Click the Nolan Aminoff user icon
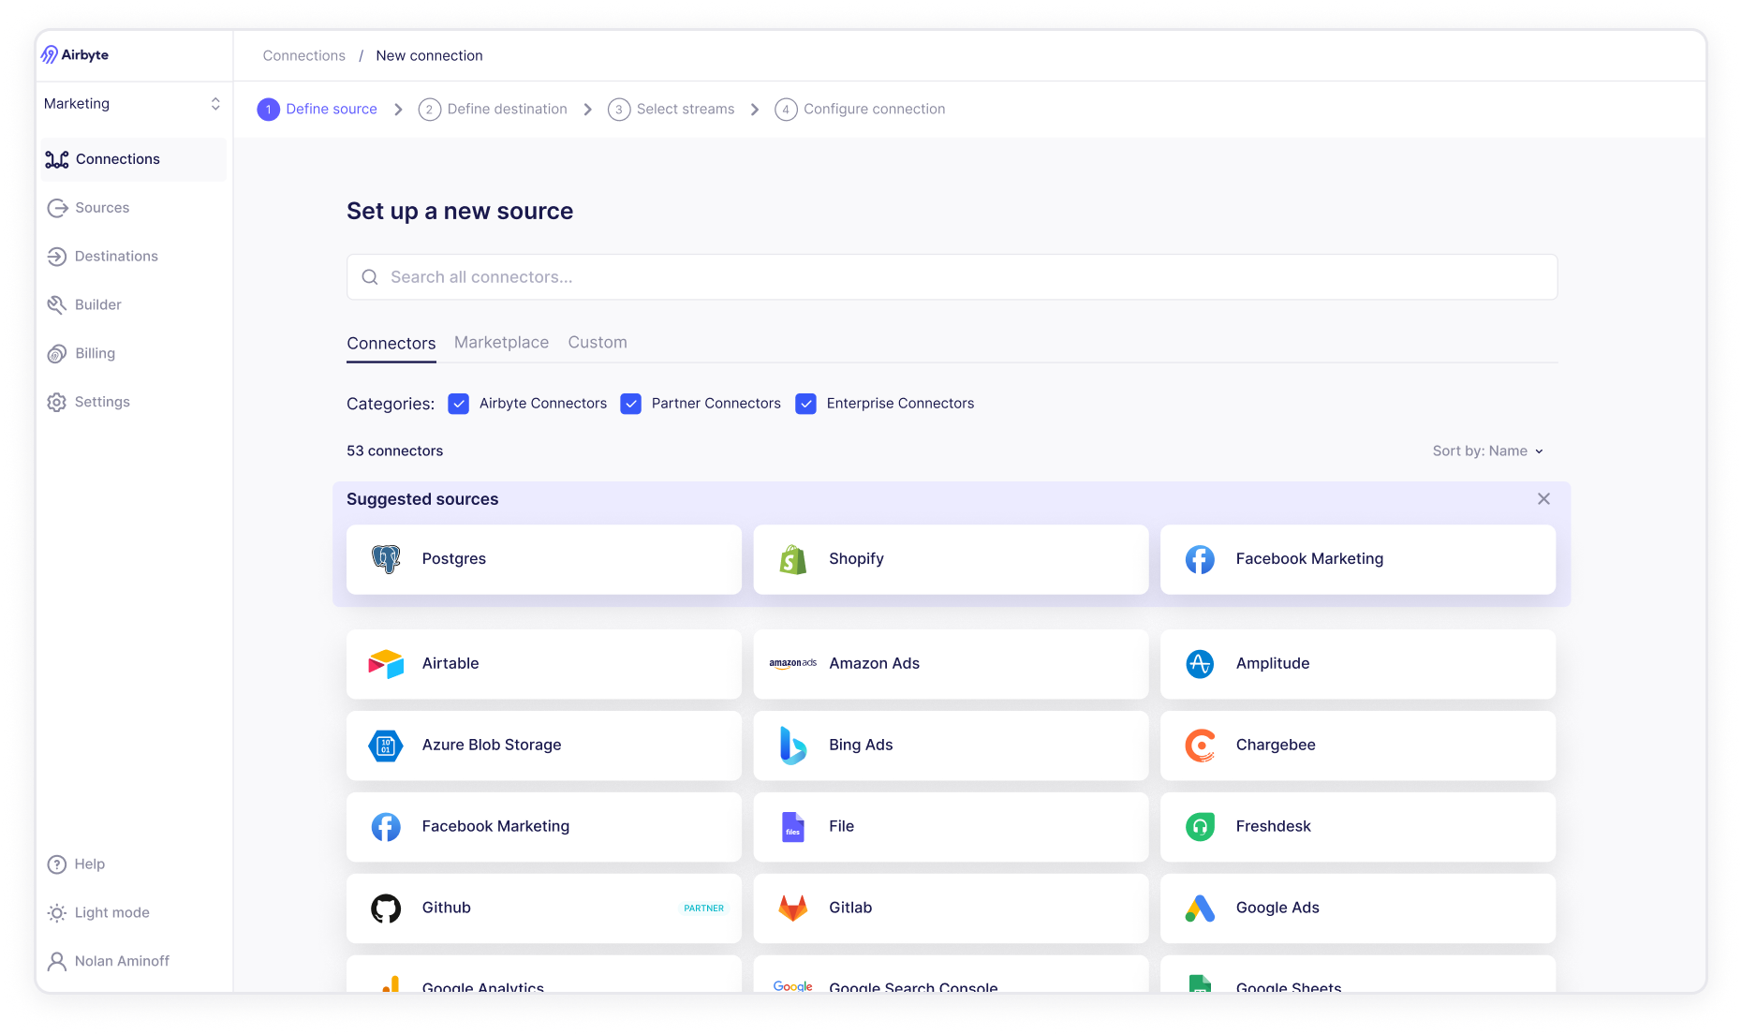1742x1034 pixels. (57, 962)
